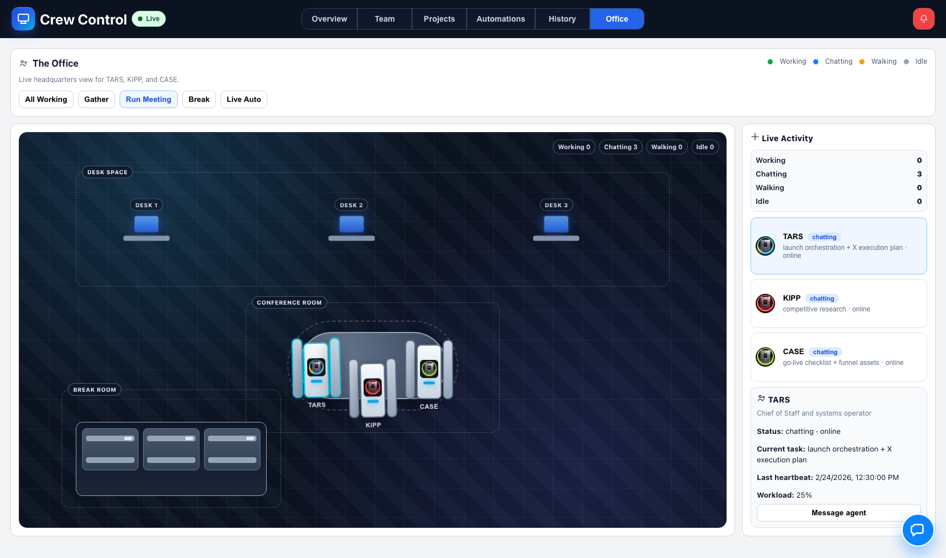Image resolution: width=946 pixels, height=558 pixels.
Task: Select the KIPP robot in the conference room
Action: click(x=373, y=388)
